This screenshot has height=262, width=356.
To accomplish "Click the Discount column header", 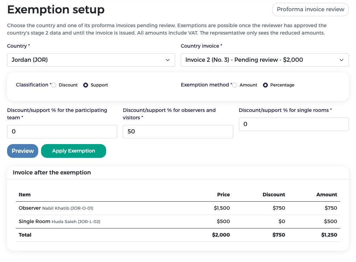I will pos(274,195).
